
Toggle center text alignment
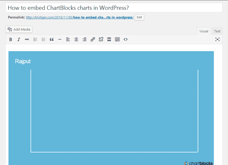click(76, 39)
